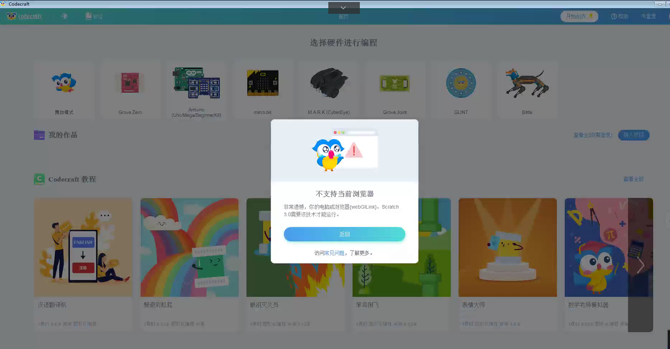Click the 眼泪灭火员 tutorial title
Screen dimensions: 670x349
point(264,305)
